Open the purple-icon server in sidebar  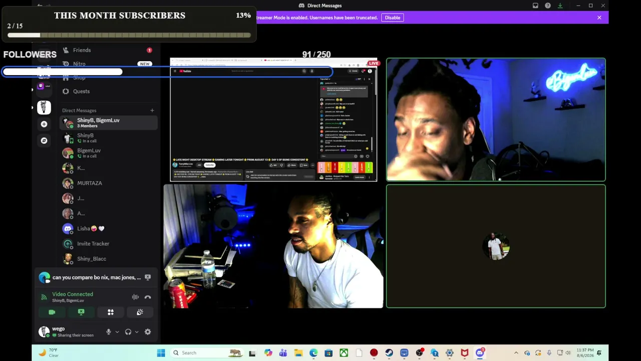click(44, 86)
